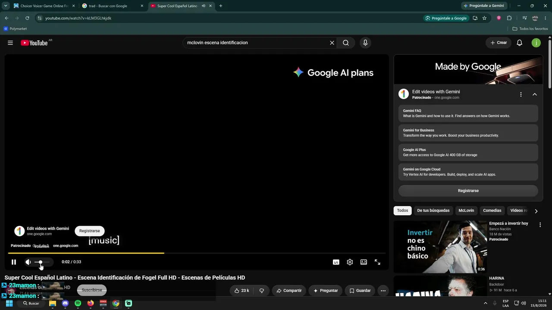552x310 pixels.
Task: Click the Preguntar button below the video
Action: pyautogui.click(x=326, y=291)
